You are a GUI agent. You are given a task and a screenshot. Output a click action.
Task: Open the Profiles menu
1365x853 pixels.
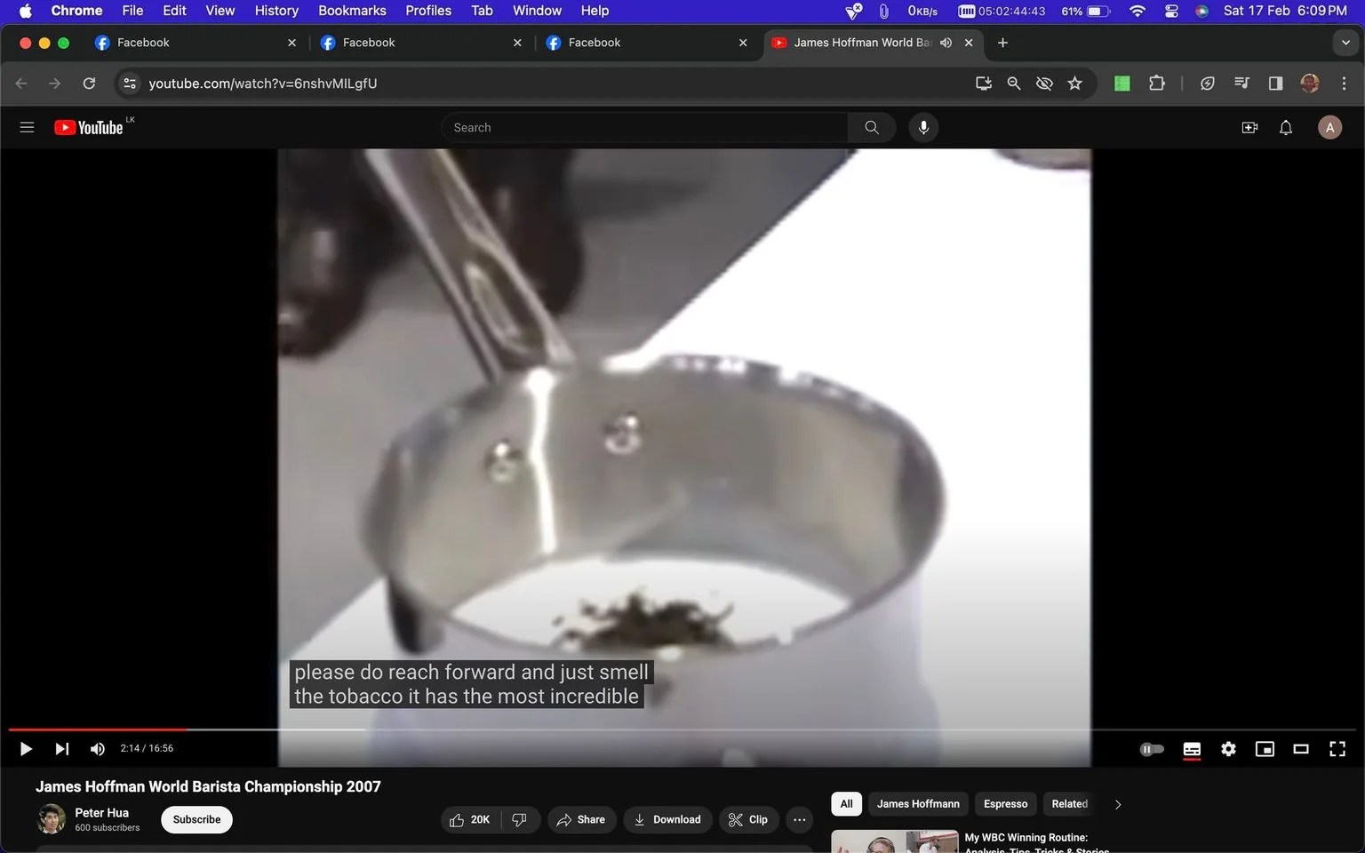(428, 11)
